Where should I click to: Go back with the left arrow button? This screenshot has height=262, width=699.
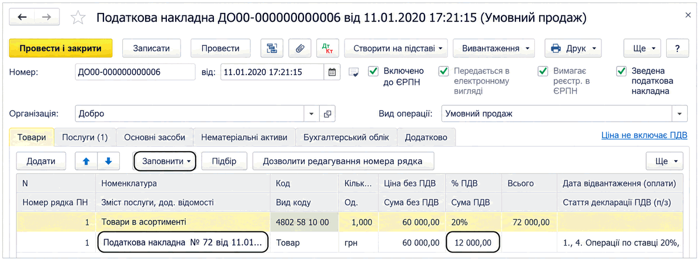22,18
